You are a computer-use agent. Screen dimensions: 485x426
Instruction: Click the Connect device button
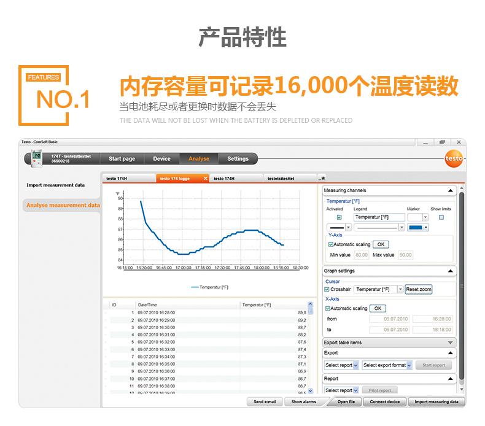click(x=385, y=401)
